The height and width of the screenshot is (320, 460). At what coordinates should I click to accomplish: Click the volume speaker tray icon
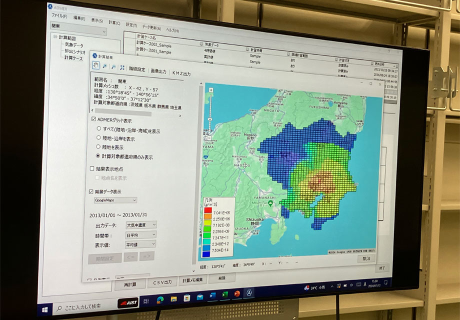[x=351, y=285]
